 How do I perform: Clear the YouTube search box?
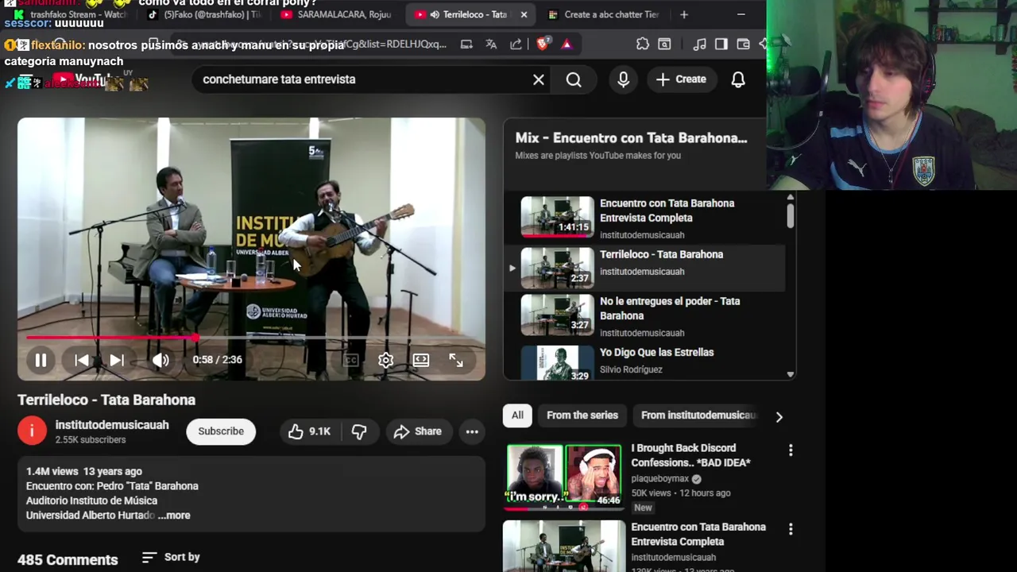(539, 79)
